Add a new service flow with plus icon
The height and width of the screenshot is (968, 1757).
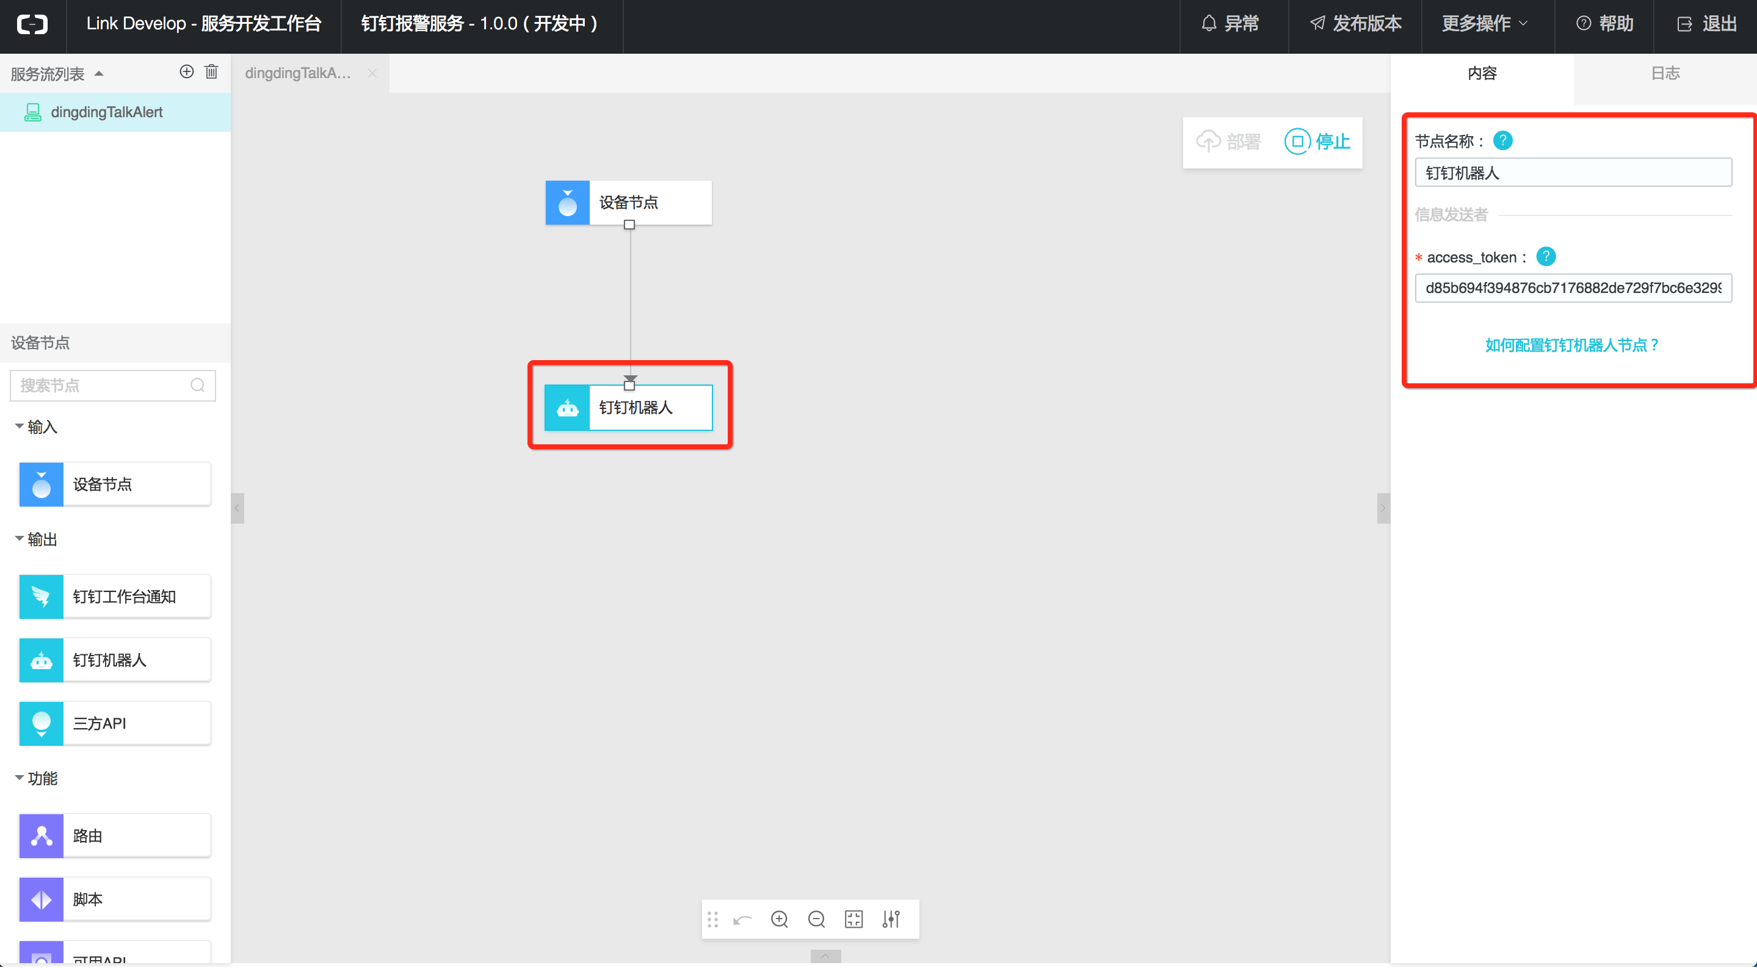coord(186,71)
